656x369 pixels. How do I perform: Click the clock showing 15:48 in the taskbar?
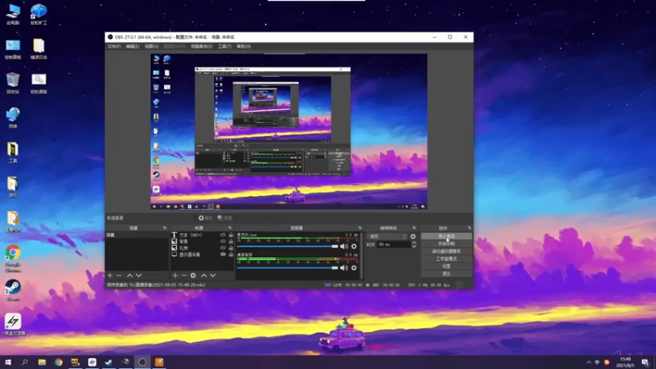(625, 362)
